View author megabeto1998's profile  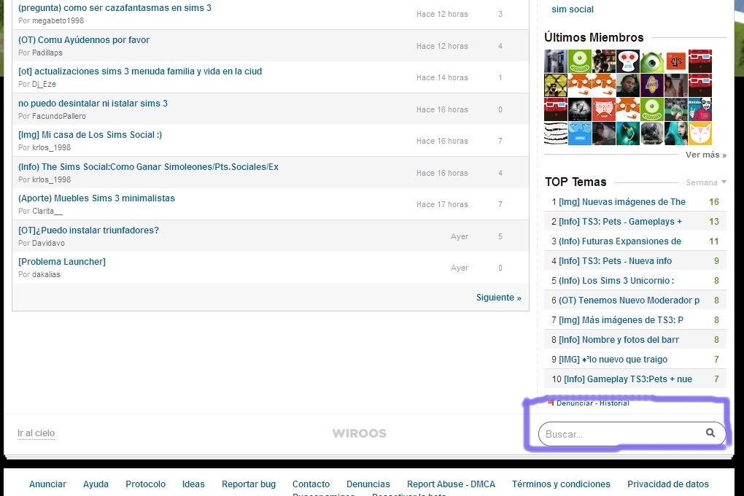tap(58, 21)
